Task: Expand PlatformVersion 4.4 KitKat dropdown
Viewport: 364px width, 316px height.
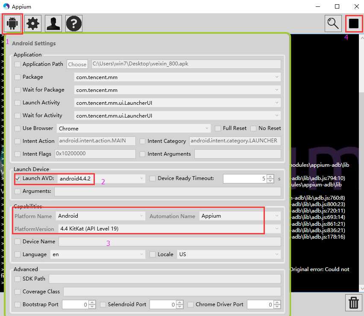Action: coord(169,229)
